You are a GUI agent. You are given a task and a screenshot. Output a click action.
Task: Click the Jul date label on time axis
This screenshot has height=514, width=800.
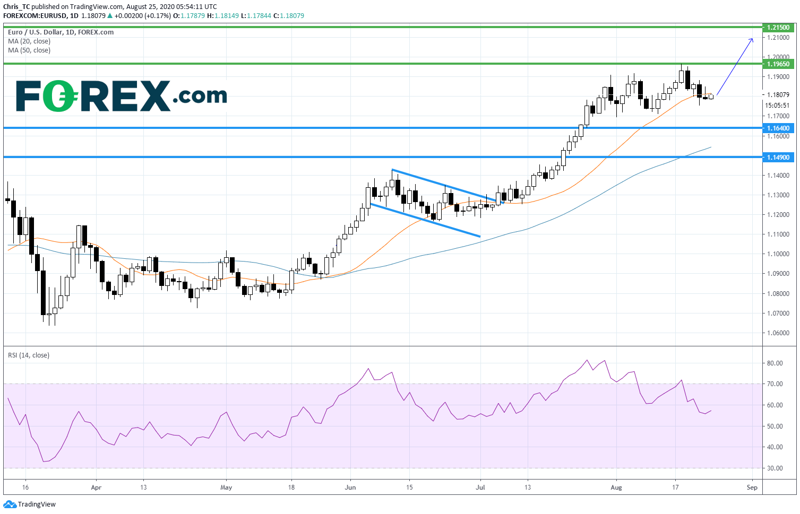480,487
